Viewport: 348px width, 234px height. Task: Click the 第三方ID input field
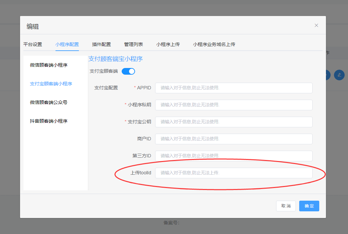[x=234, y=156]
